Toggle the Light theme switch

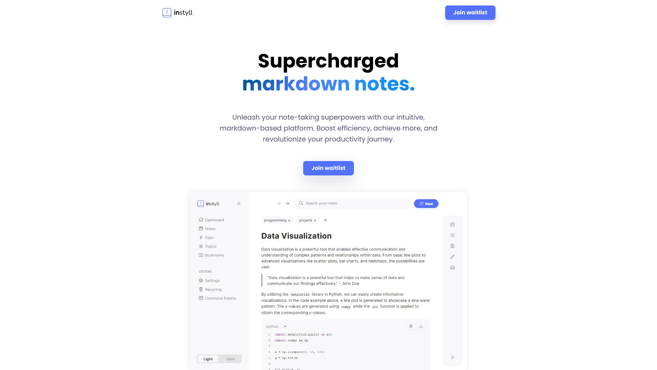(x=208, y=359)
